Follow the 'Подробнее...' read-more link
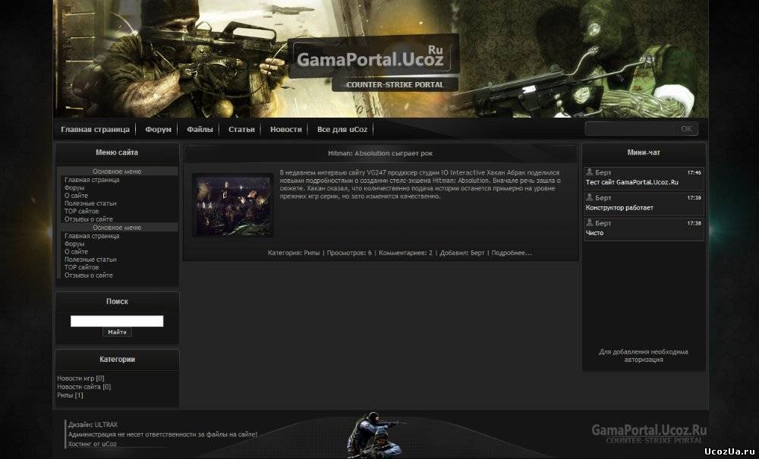 coord(512,253)
